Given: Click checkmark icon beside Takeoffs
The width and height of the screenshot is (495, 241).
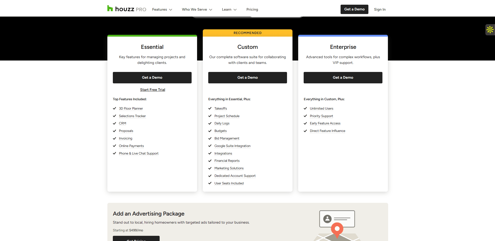Looking at the screenshot, I should pyautogui.click(x=210, y=109).
